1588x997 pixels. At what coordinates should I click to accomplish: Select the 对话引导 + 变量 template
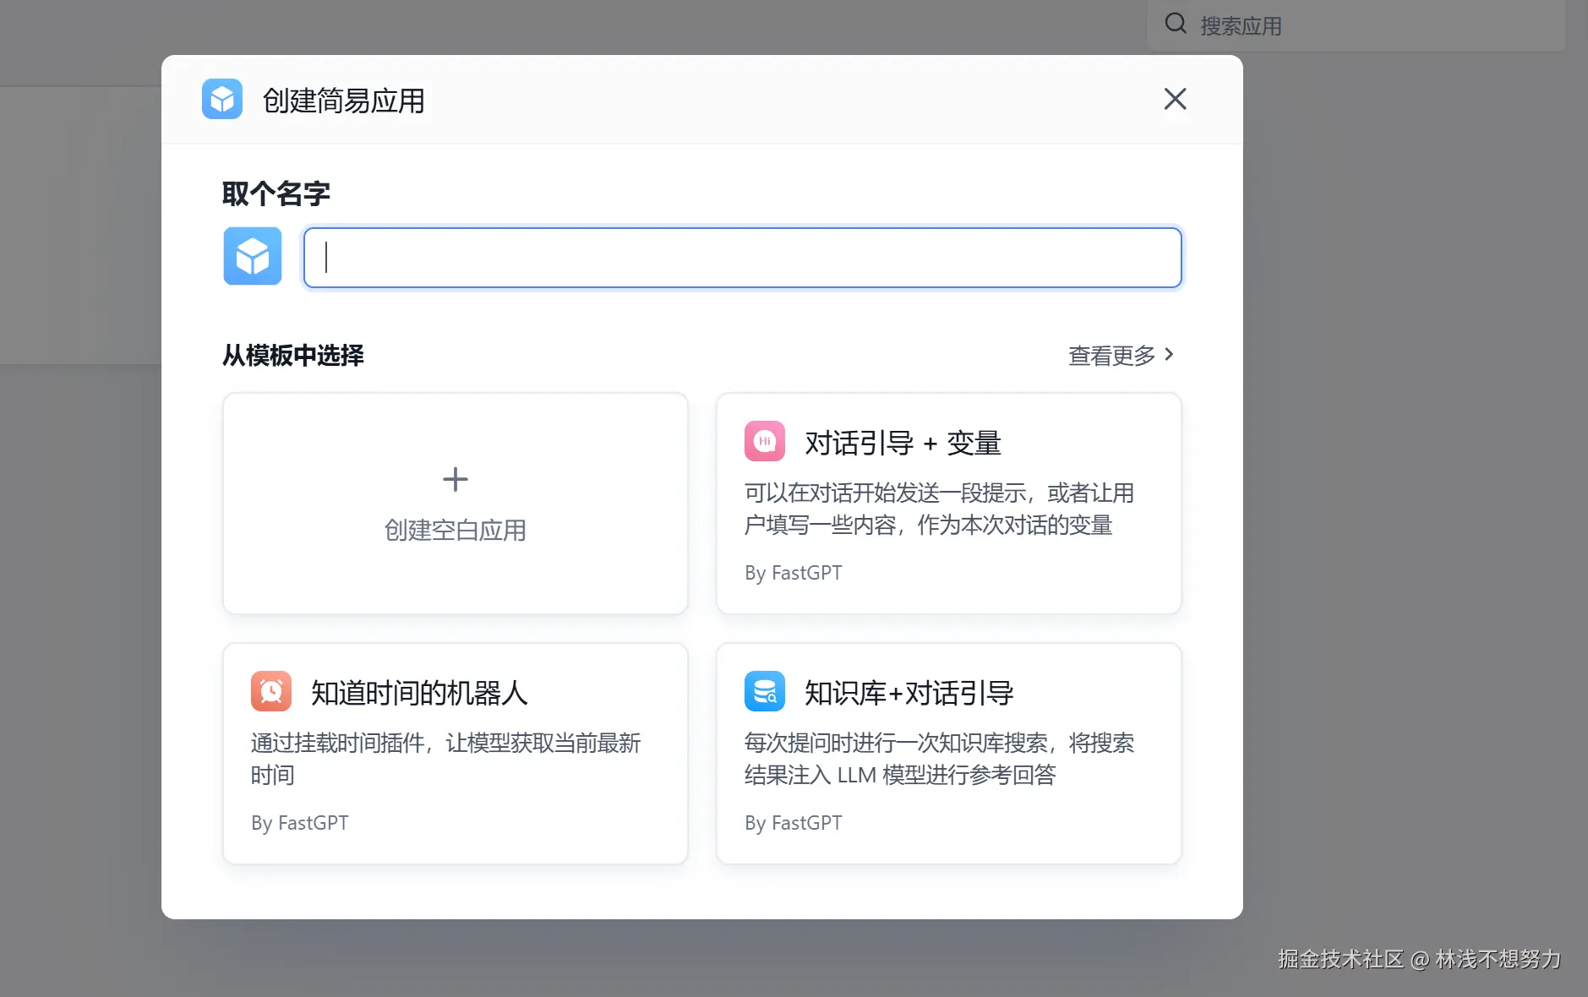pyautogui.click(x=948, y=504)
